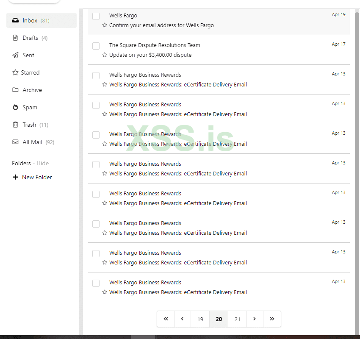Click the Sent paper plane icon
This screenshot has height=339, width=360.
point(15,55)
